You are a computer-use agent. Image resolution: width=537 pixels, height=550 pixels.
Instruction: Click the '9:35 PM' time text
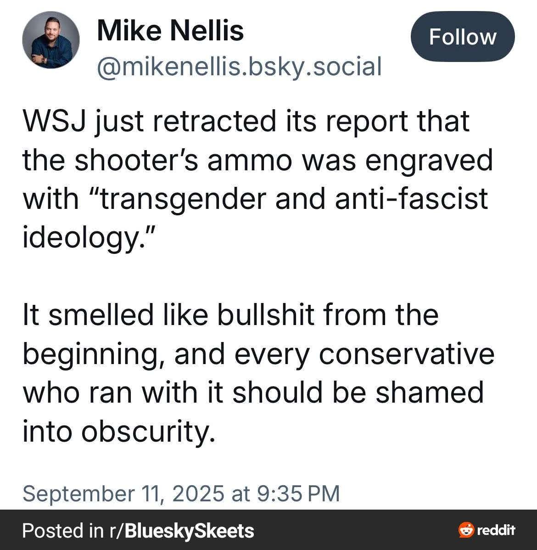pyautogui.click(x=298, y=494)
